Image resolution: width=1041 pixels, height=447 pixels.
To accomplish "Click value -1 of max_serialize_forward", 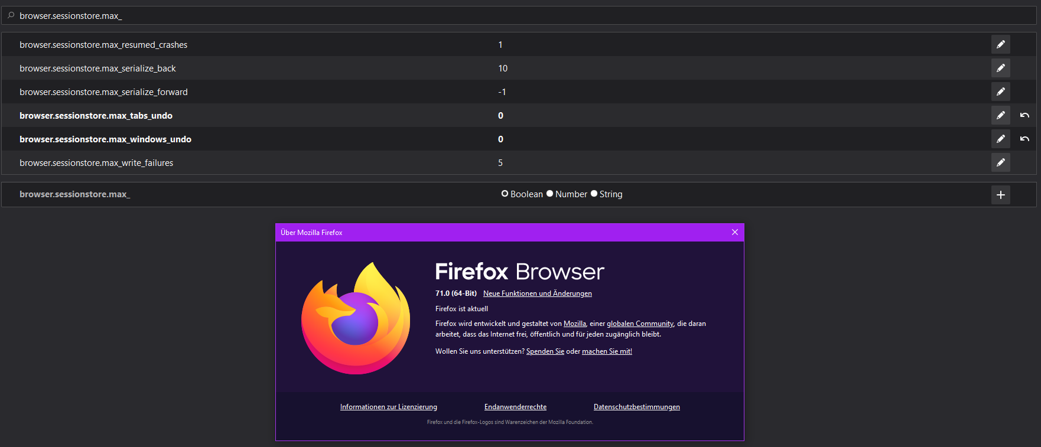I will tap(502, 92).
